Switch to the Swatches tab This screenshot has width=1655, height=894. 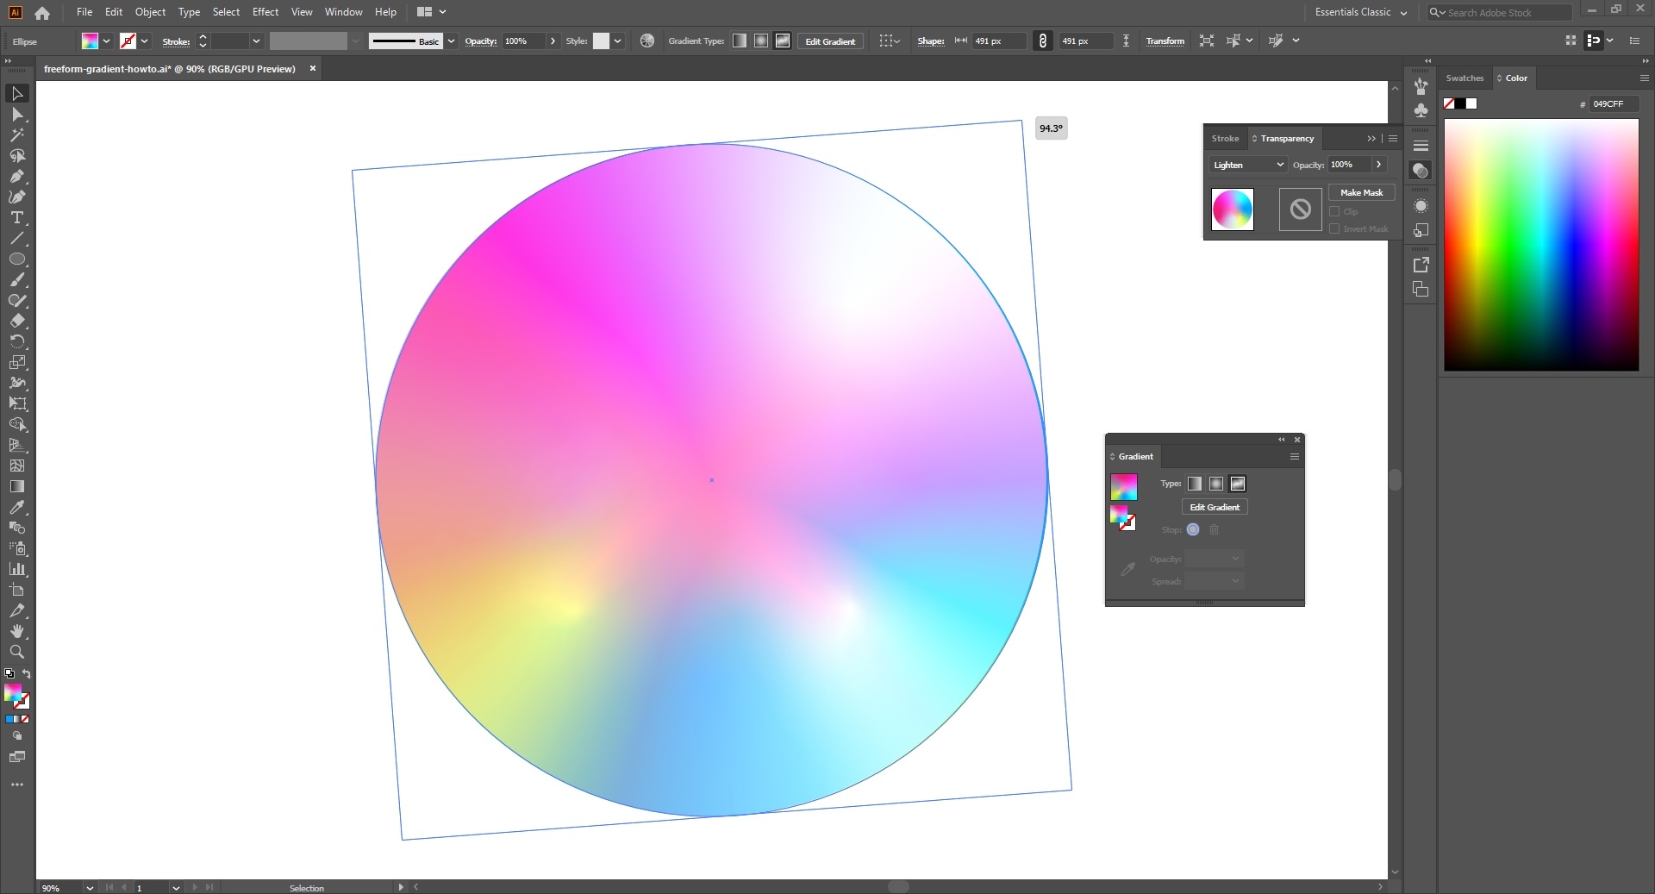(x=1464, y=78)
